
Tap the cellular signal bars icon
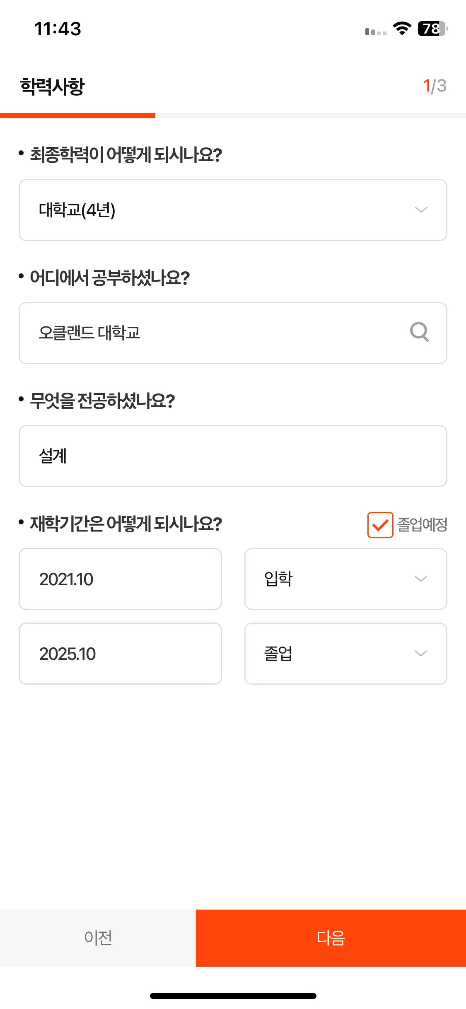376,31
